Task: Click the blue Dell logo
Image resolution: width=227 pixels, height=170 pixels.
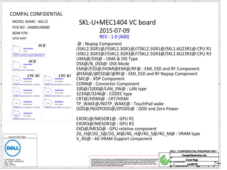Action: pos(12,148)
